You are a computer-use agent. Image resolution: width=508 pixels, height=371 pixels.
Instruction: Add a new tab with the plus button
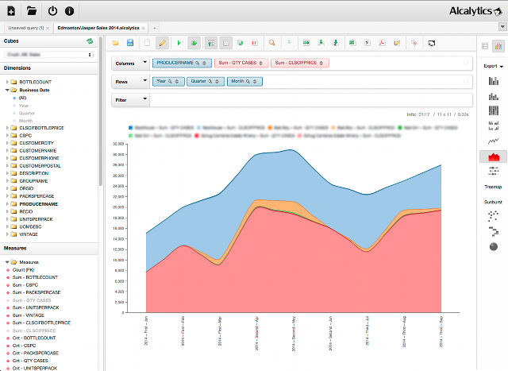[x=155, y=28]
